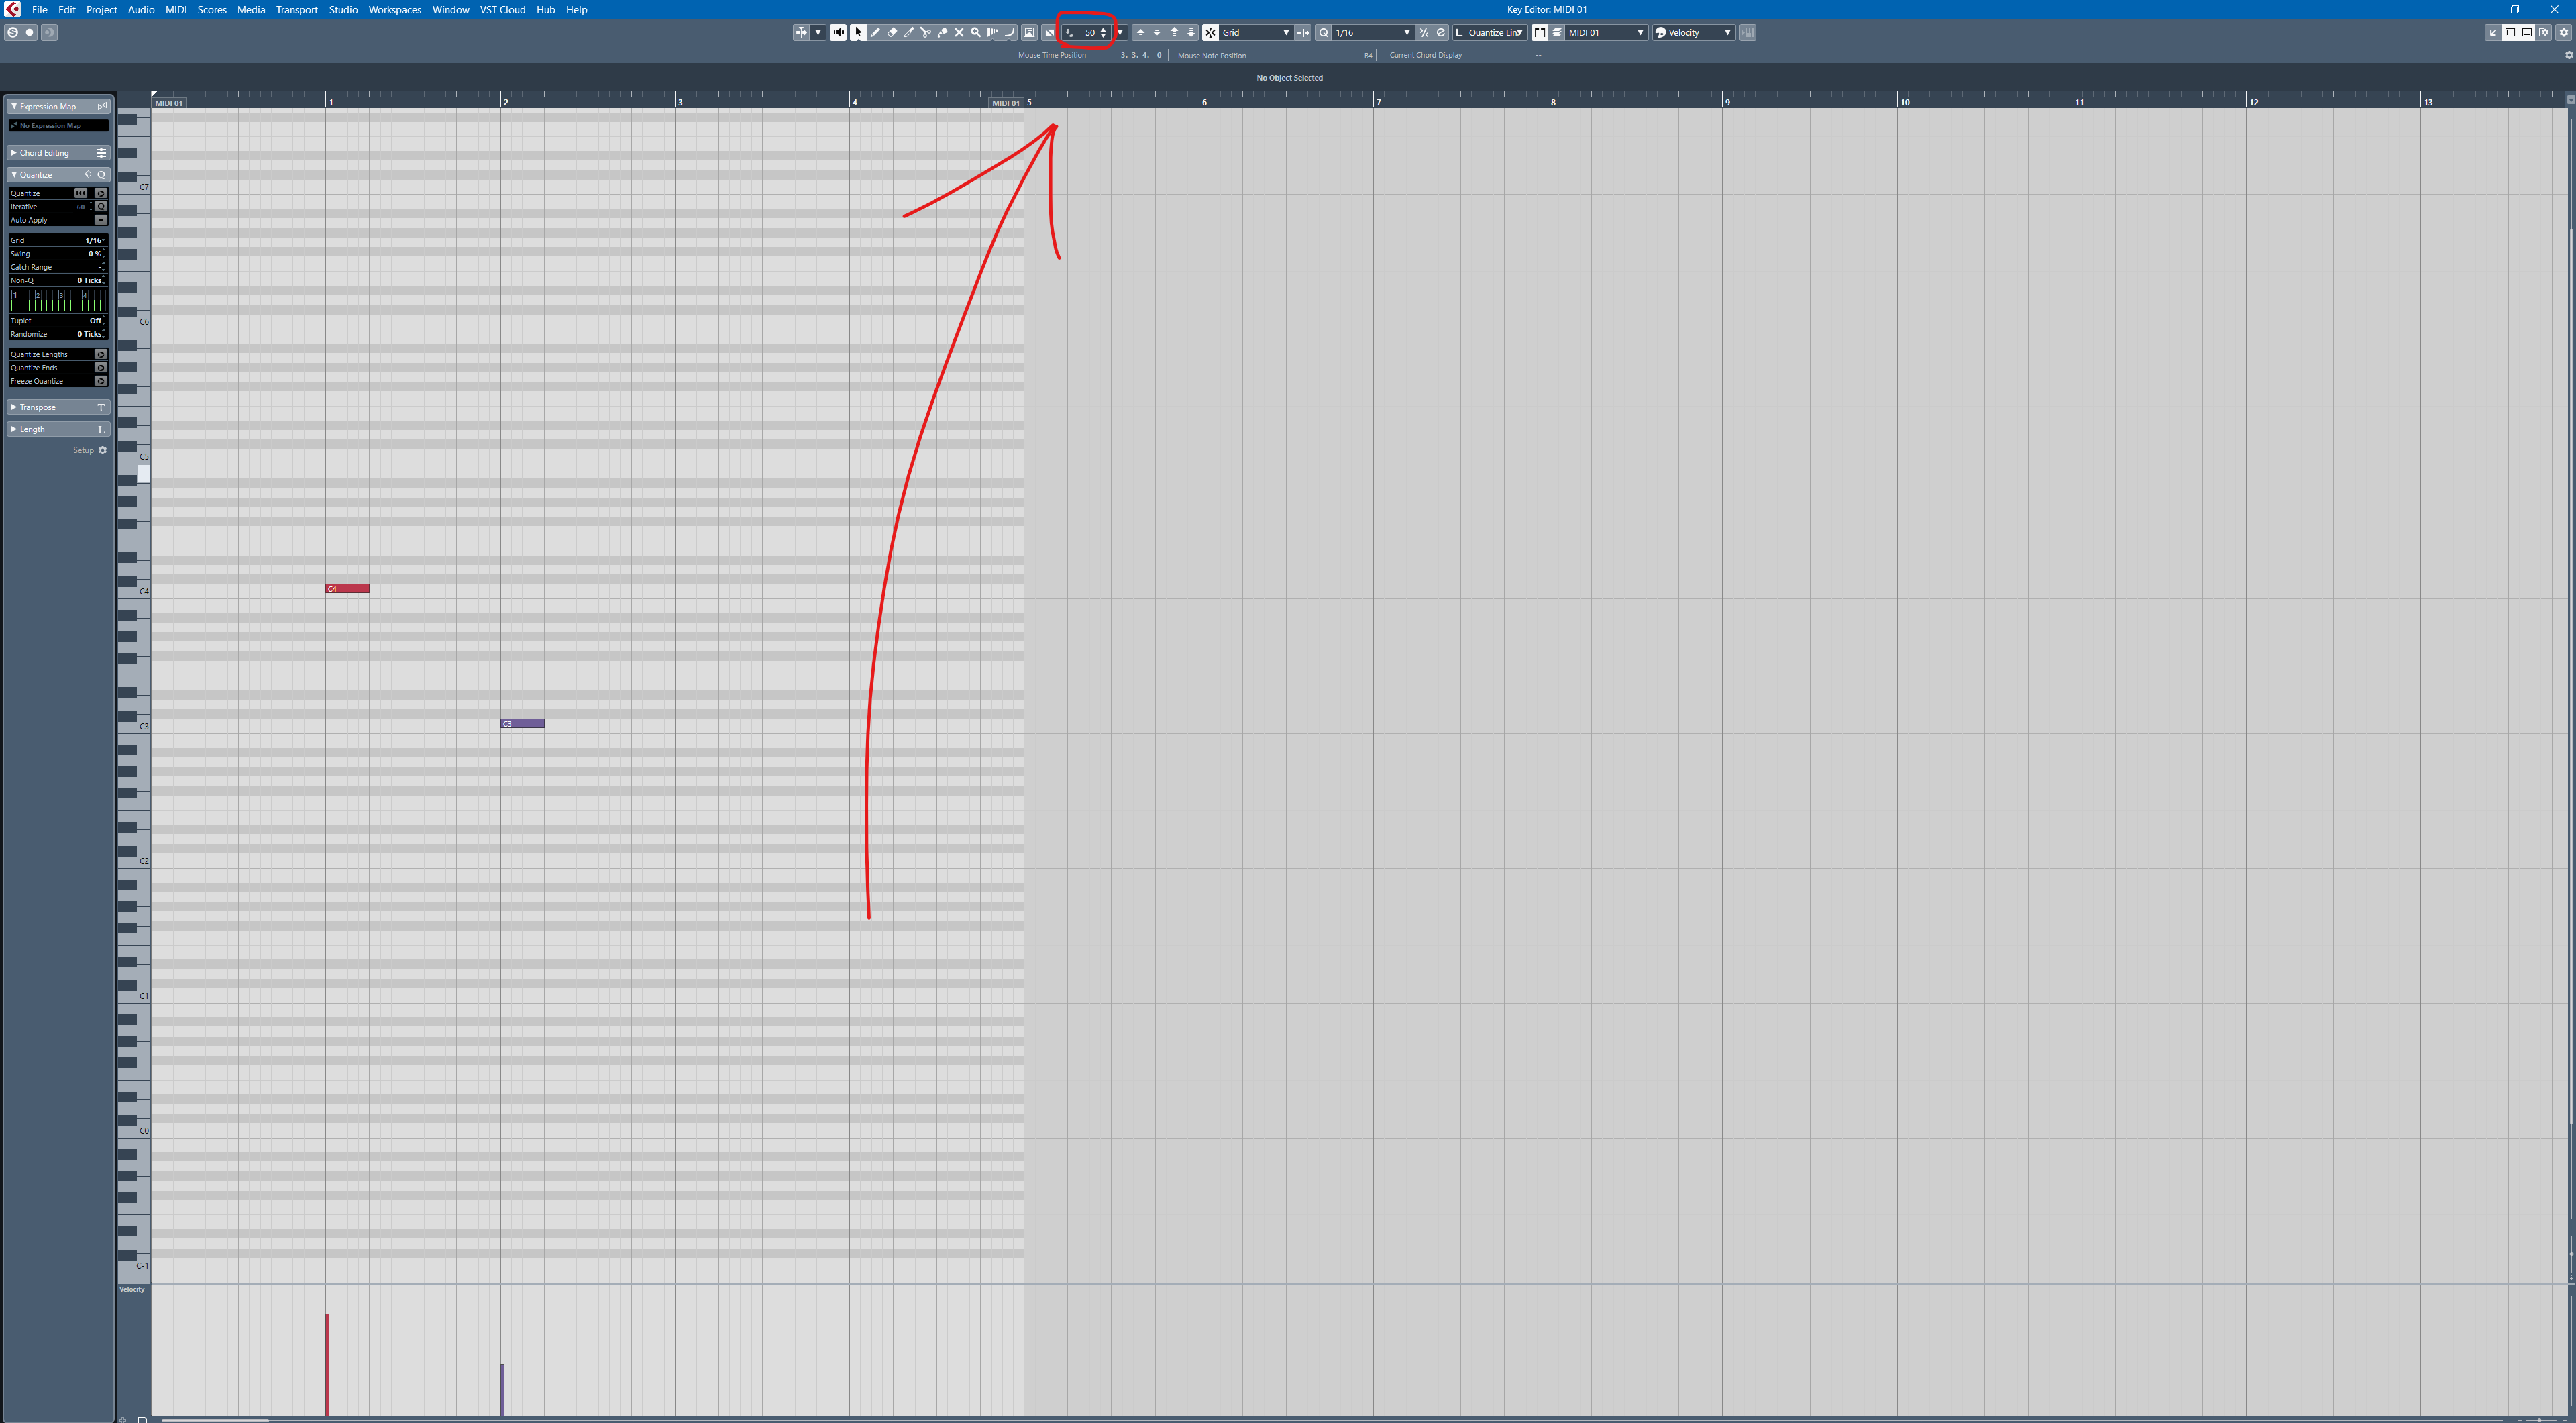The image size is (2576, 1423).
Task: Apply Quantize Ends
Action: [100, 368]
